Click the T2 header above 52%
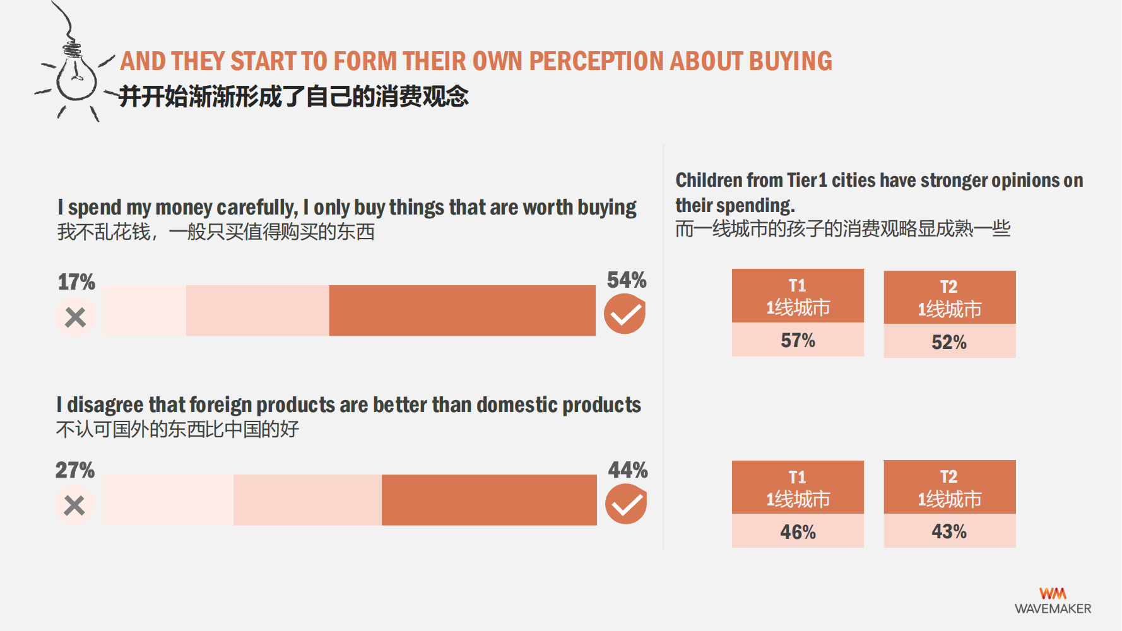Image resolution: width=1122 pixels, height=631 pixels. pos(949,298)
